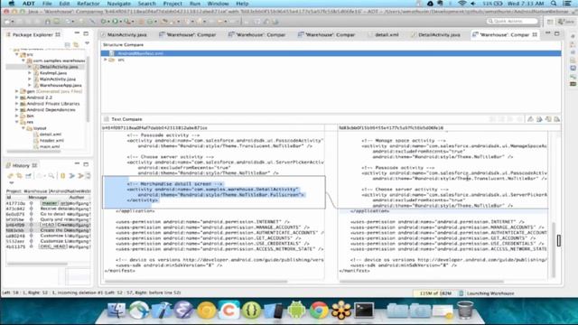Image resolution: width=578 pixels, height=325 pixels.
Task: Select main.xml in the layout folder
Action: pyautogui.click(x=50, y=146)
